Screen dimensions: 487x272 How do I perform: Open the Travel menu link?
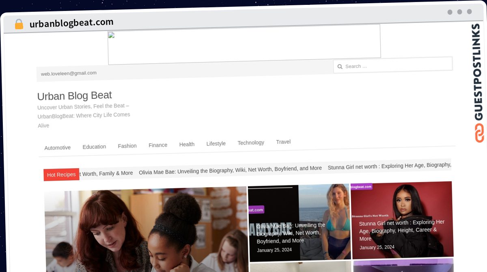tap(283, 142)
